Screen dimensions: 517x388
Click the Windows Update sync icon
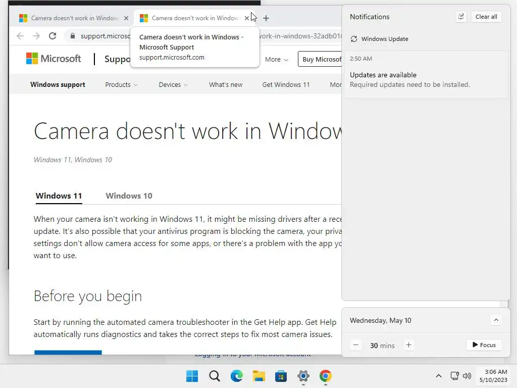354,39
